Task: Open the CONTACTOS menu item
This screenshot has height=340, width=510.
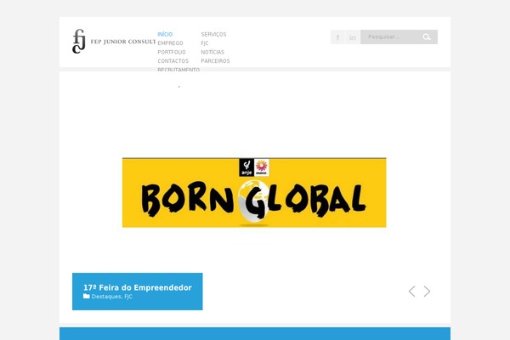Action: (173, 61)
